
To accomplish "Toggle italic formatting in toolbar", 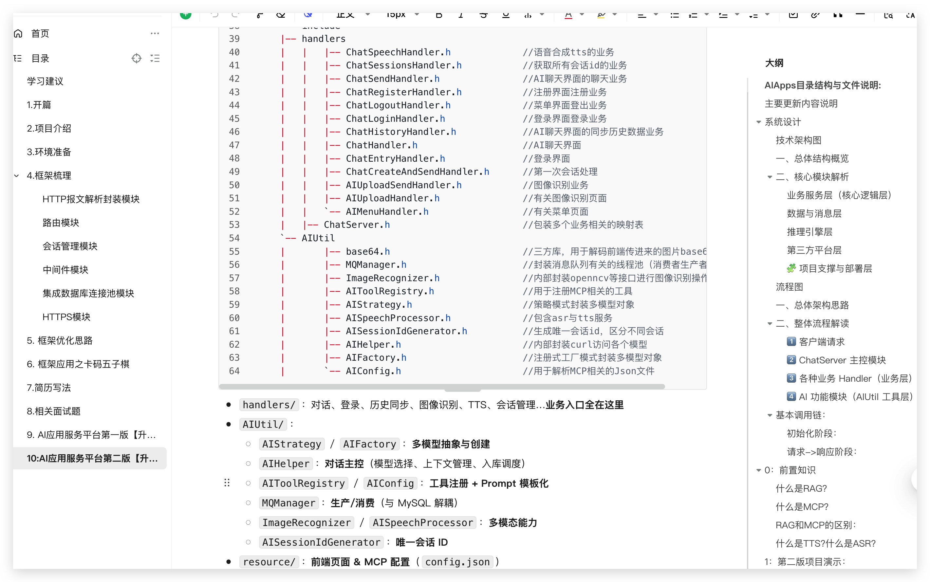I will coord(460,15).
